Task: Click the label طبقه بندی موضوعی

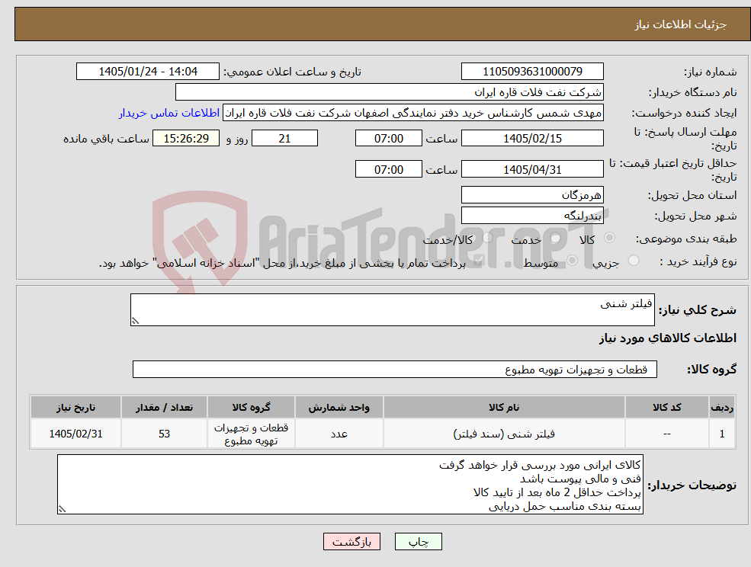Action: click(x=686, y=239)
